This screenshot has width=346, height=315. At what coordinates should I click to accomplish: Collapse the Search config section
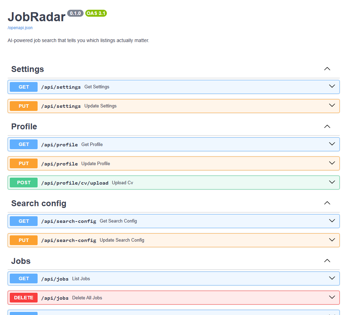click(x=327, y=203)
